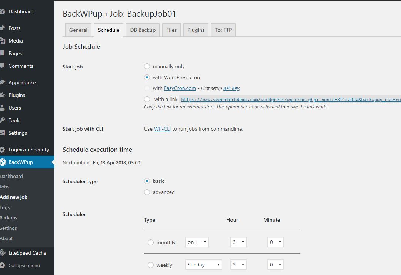Viewport: 401px width, 275px height.
Task: Open the monthly Minute dropdown
Action: point(275,242)
